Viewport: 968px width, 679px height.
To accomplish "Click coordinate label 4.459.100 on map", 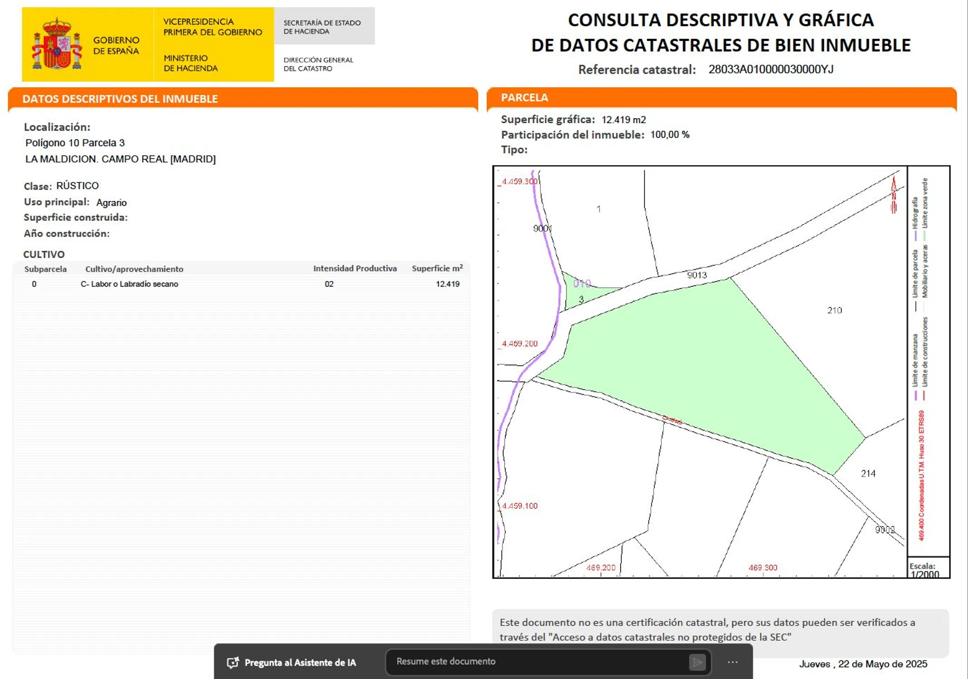I will 519,506.
